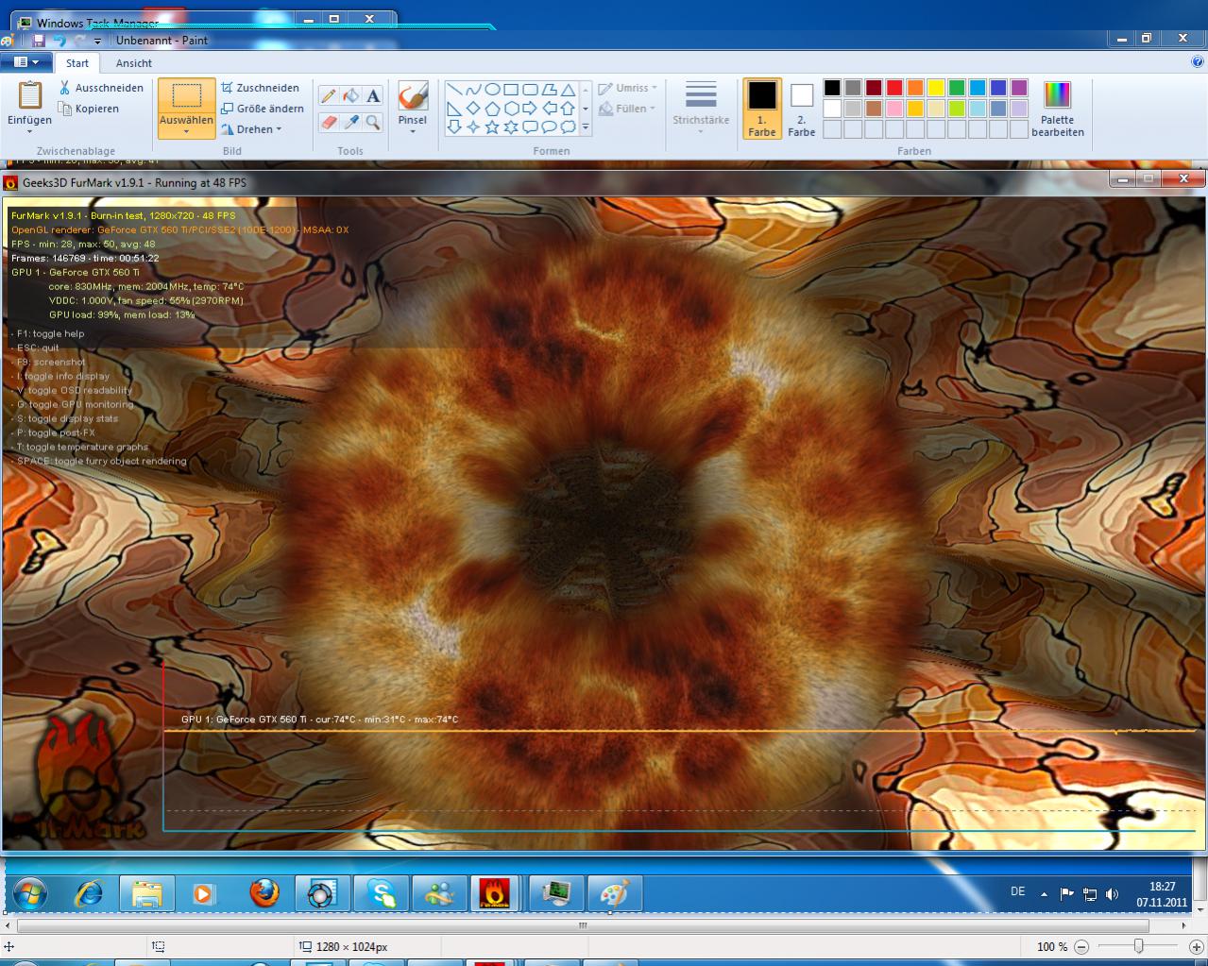Click the '100 %' zoom level text

(1052, 946)
